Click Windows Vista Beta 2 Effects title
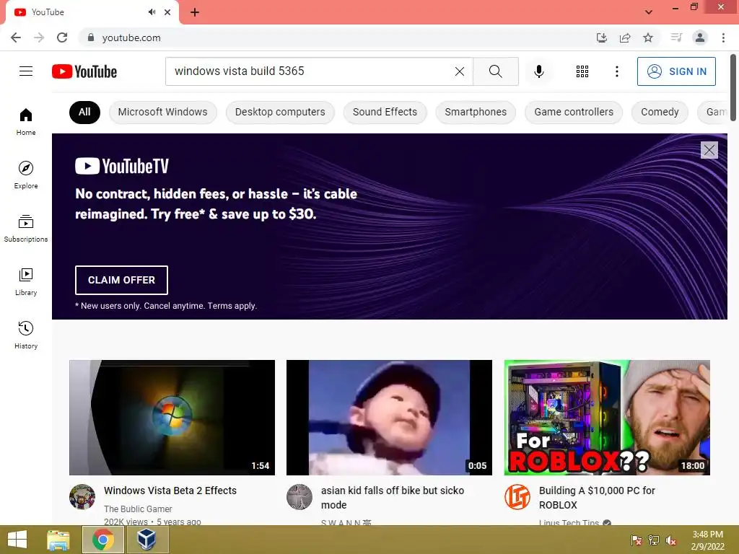 170,491
